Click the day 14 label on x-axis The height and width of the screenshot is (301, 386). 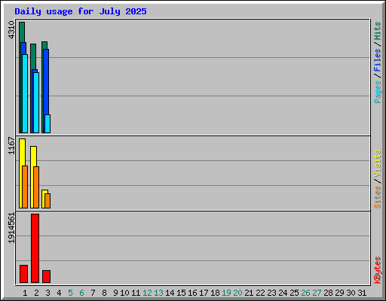click(x=170, y=293)
